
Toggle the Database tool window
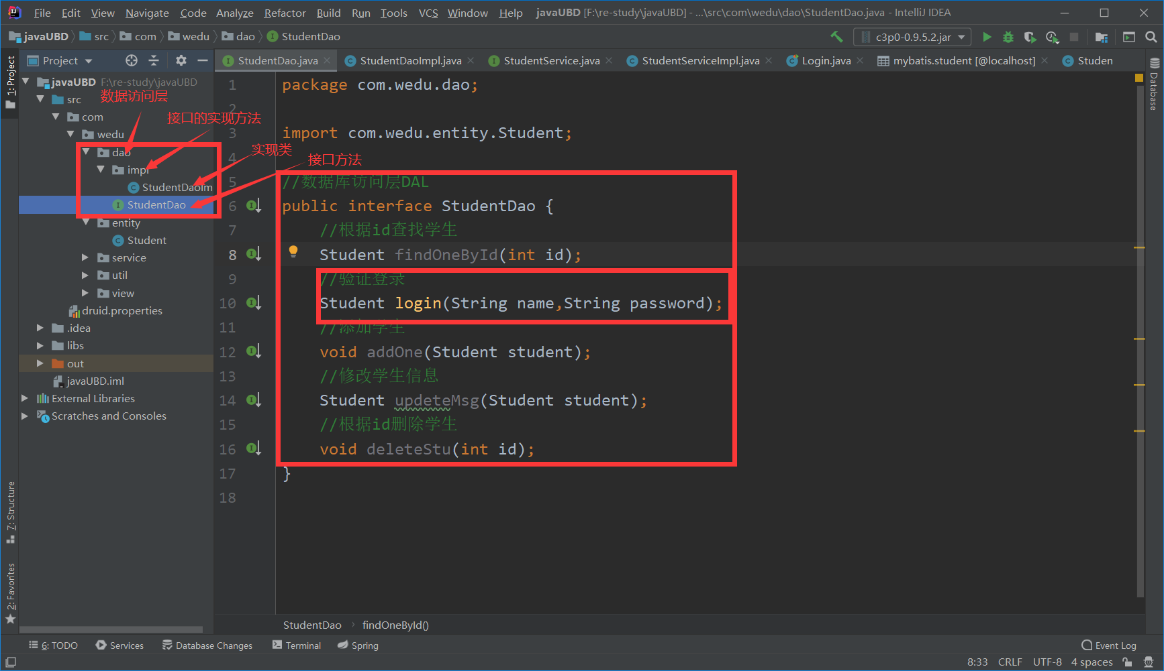pyautogui.click(x=1154, y=84)
